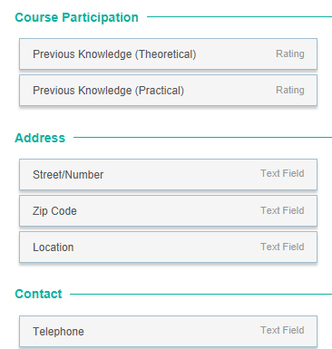Select the Previous Knowledge (Theoretical) field row
The image size is (332, 349).
(x=168, y=54)
